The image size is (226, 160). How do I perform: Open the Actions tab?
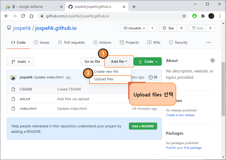[102, 42]
